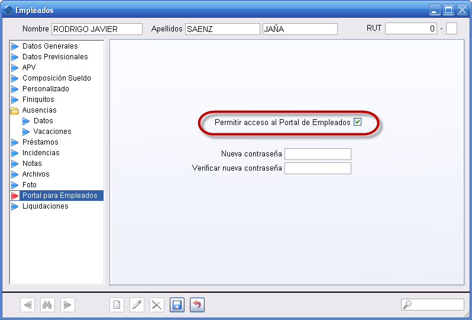Select Personalizado entry
This screenshot has width=472, height=320.
pyautogui.click(x=46, y=89)
